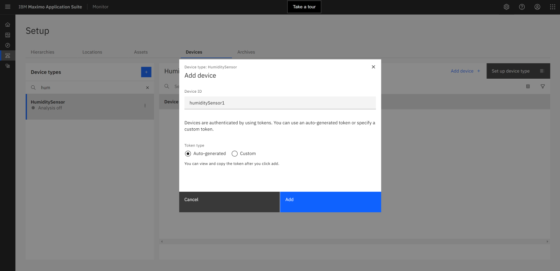The image size is (560, 271).
Task: Switch to the Hierarchies tab
Action: [x=42, y=52]
